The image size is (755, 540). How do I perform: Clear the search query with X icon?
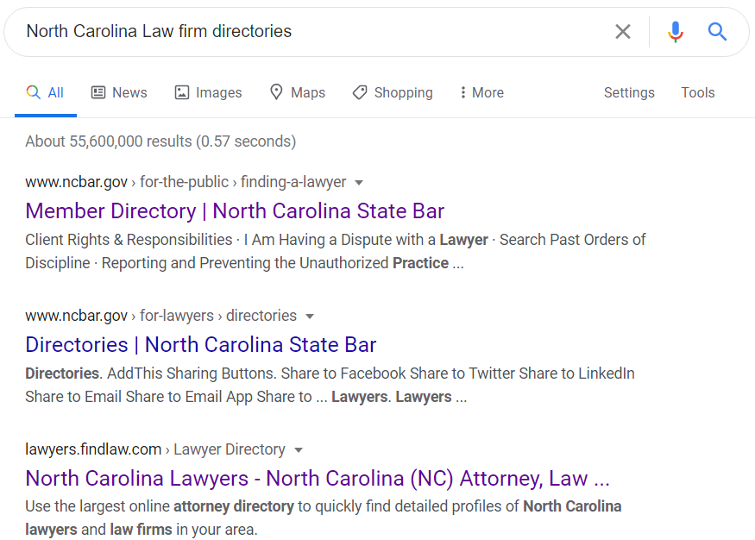(623, 32)
